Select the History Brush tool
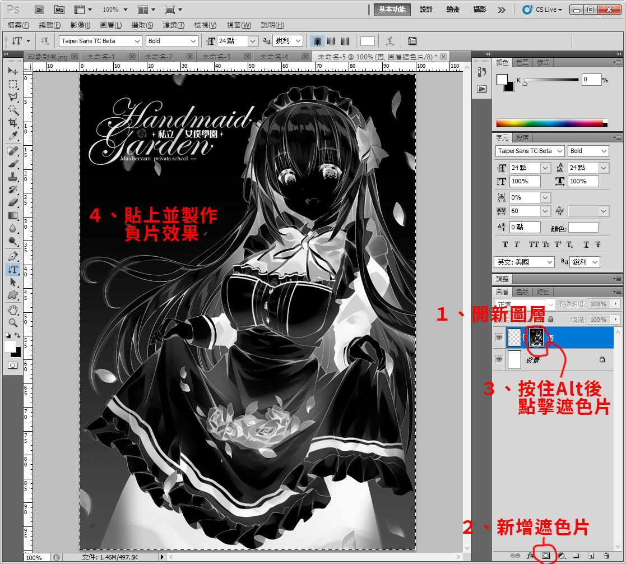The image size is (626, 564). (x=13, y=189)
